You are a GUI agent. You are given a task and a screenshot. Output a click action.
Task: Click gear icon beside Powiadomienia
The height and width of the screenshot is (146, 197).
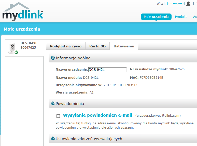pyautogui.click(x=53, y=103)
